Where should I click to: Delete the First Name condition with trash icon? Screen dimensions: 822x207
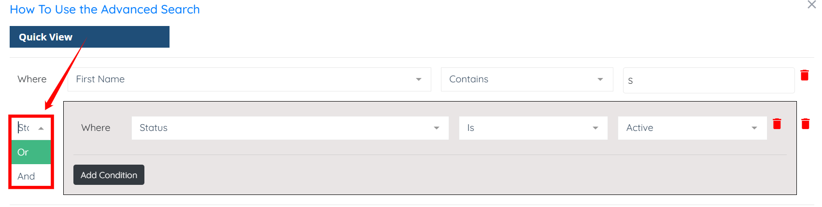click(x=805, y=76)
